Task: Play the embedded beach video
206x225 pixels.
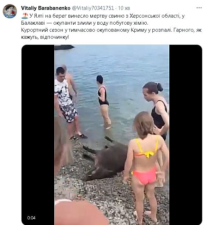Action: coord(112,135)
